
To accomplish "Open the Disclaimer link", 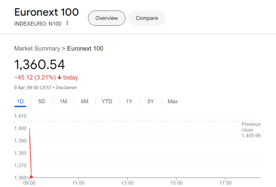I will pyautogui.click(x=66, y=88).
